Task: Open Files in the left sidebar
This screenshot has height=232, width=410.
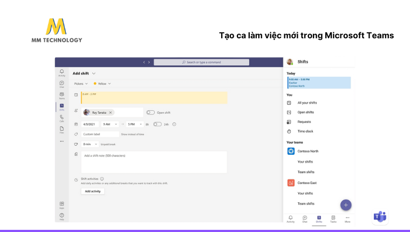Action: coord(61,129)
